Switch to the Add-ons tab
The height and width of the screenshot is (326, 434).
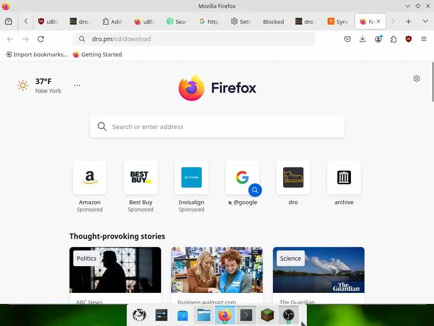(112, 21)
